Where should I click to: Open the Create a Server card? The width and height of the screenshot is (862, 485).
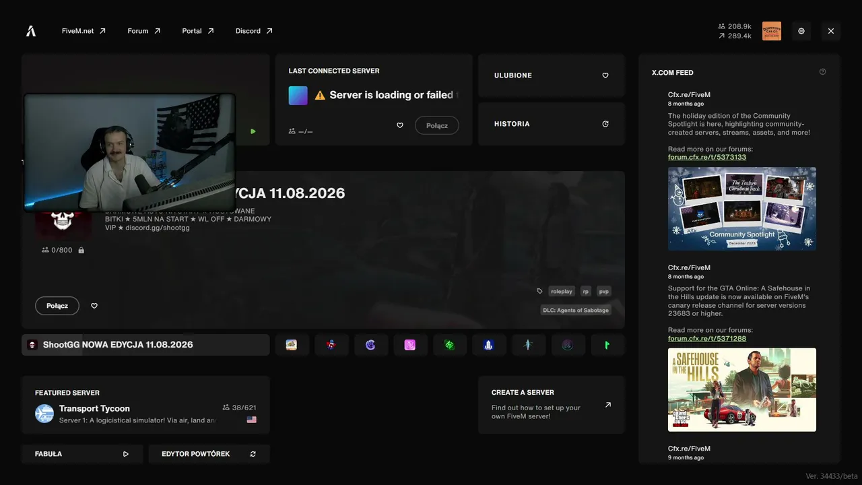(x=552, y=405)
